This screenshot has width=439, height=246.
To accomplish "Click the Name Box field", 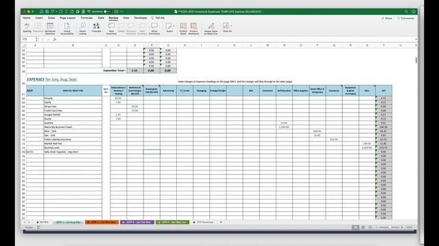I will click(x=29, y=40).
